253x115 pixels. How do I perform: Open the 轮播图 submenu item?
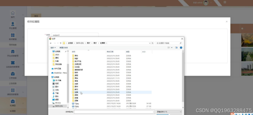pos(13,111)
